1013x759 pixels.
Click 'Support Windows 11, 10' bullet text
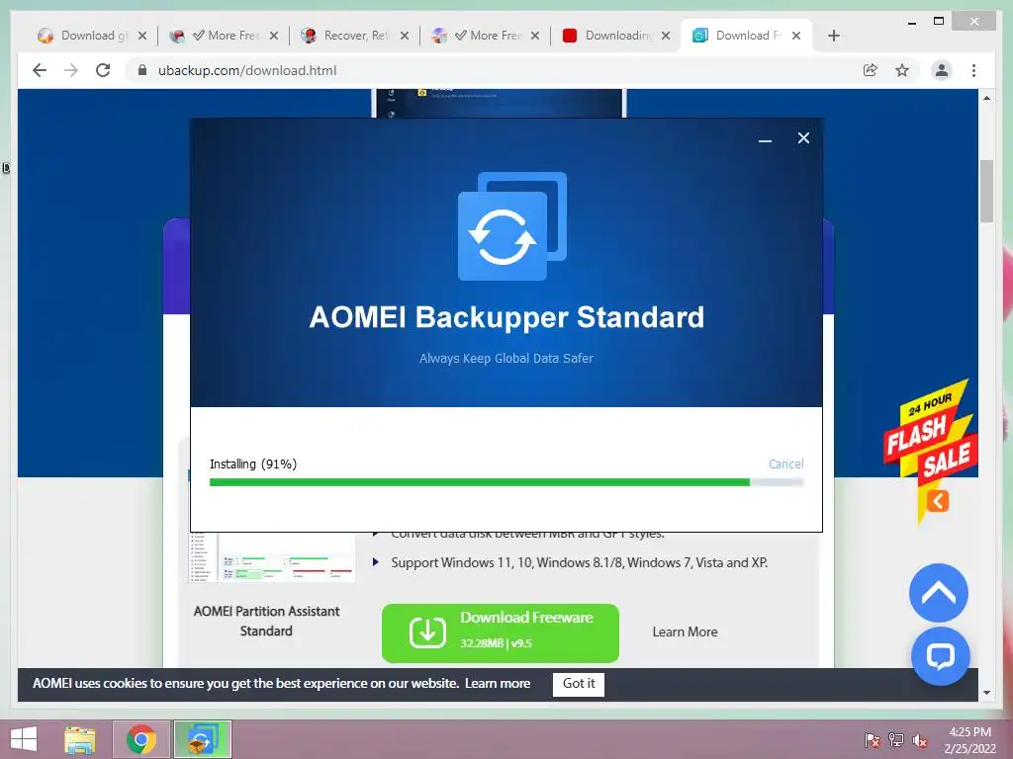click(579, 562)
